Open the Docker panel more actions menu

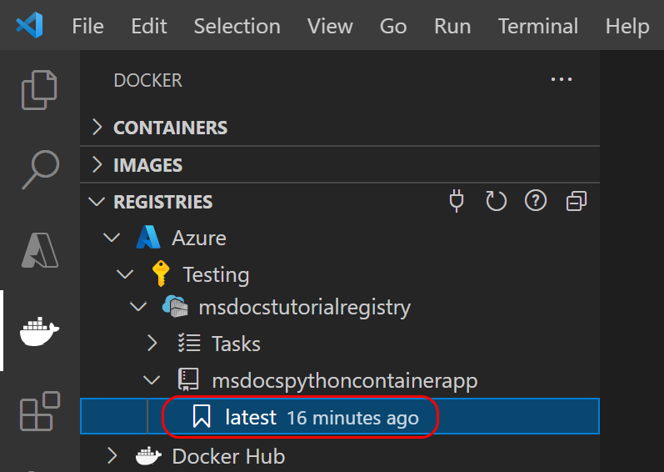(562, 79)
